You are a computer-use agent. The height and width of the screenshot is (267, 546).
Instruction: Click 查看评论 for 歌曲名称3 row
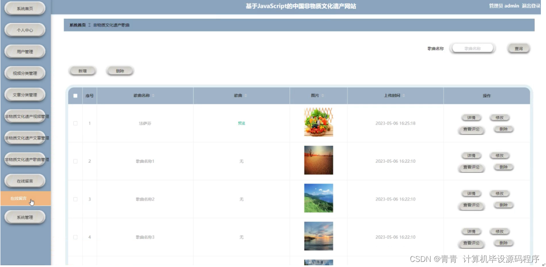pyautogui.click(x=471, y=244)
